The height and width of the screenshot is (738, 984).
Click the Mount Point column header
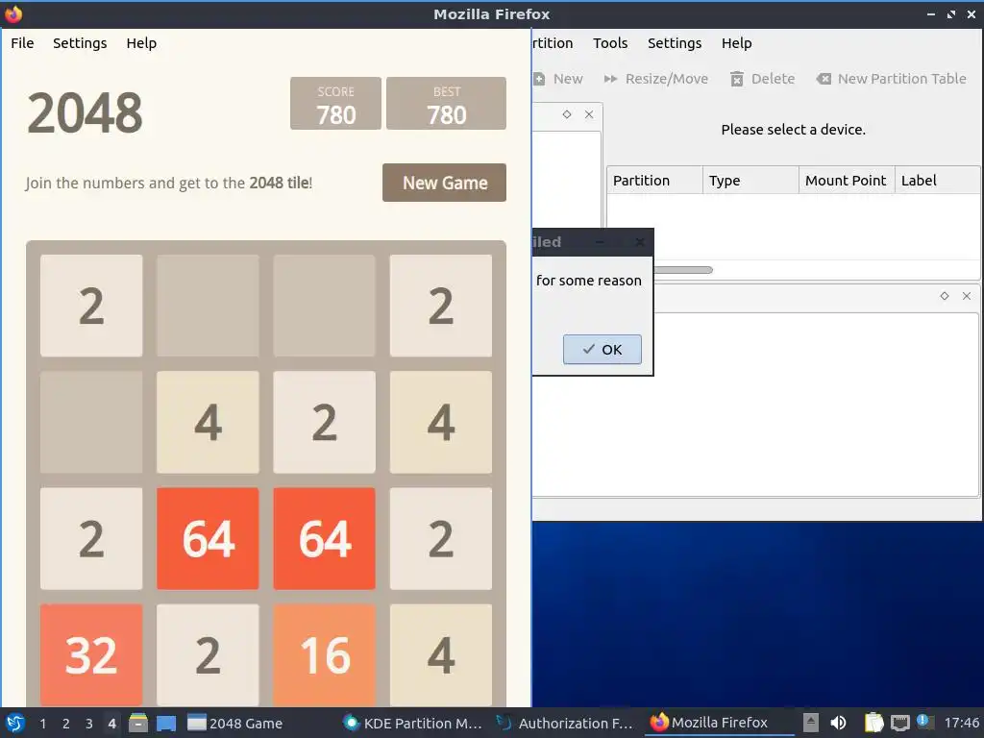pos(847,181)
